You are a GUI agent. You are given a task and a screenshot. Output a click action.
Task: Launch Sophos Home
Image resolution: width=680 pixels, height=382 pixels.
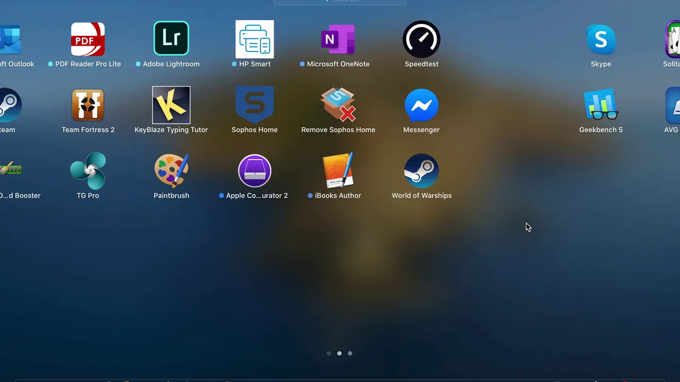tap(254, 105)
